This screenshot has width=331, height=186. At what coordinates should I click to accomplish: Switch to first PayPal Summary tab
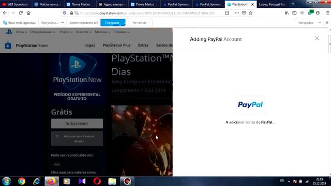(x=177, y=4)
